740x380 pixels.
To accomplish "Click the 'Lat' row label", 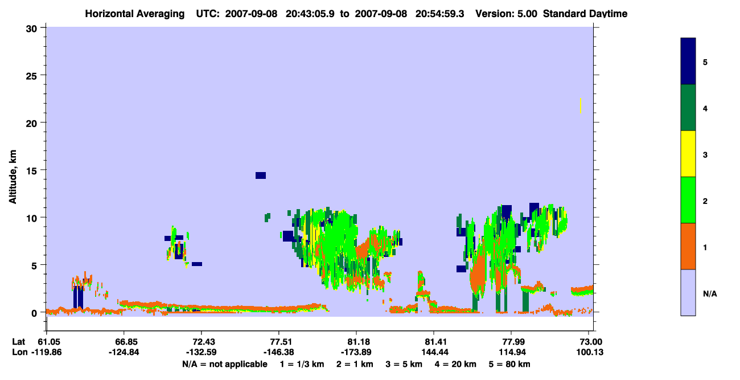I will [x=18, y=341].
